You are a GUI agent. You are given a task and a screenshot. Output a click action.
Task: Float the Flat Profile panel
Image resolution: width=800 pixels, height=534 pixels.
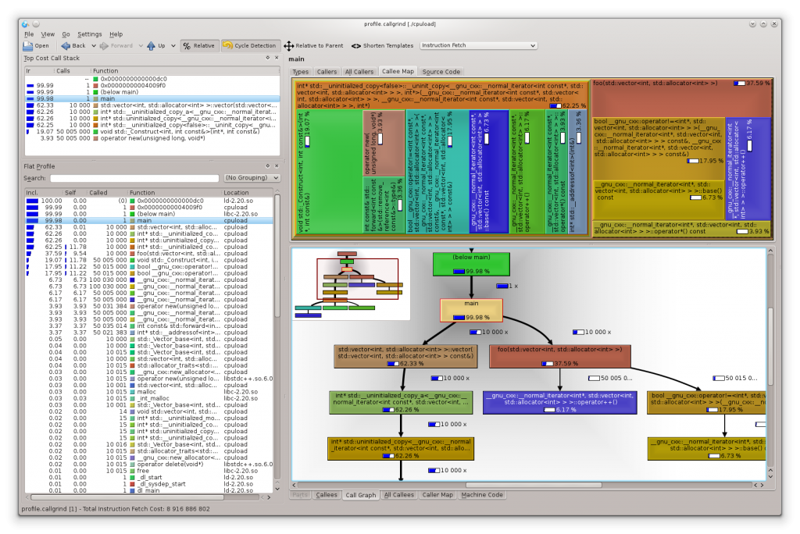[267, 166]
